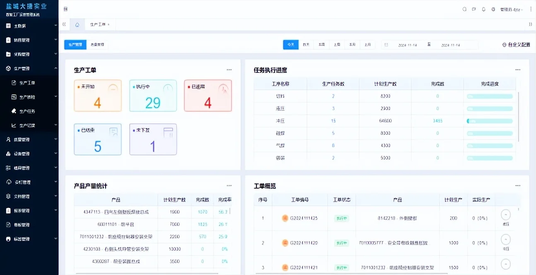
Task: Open the notifications bell icon
Action: point(483,9)
